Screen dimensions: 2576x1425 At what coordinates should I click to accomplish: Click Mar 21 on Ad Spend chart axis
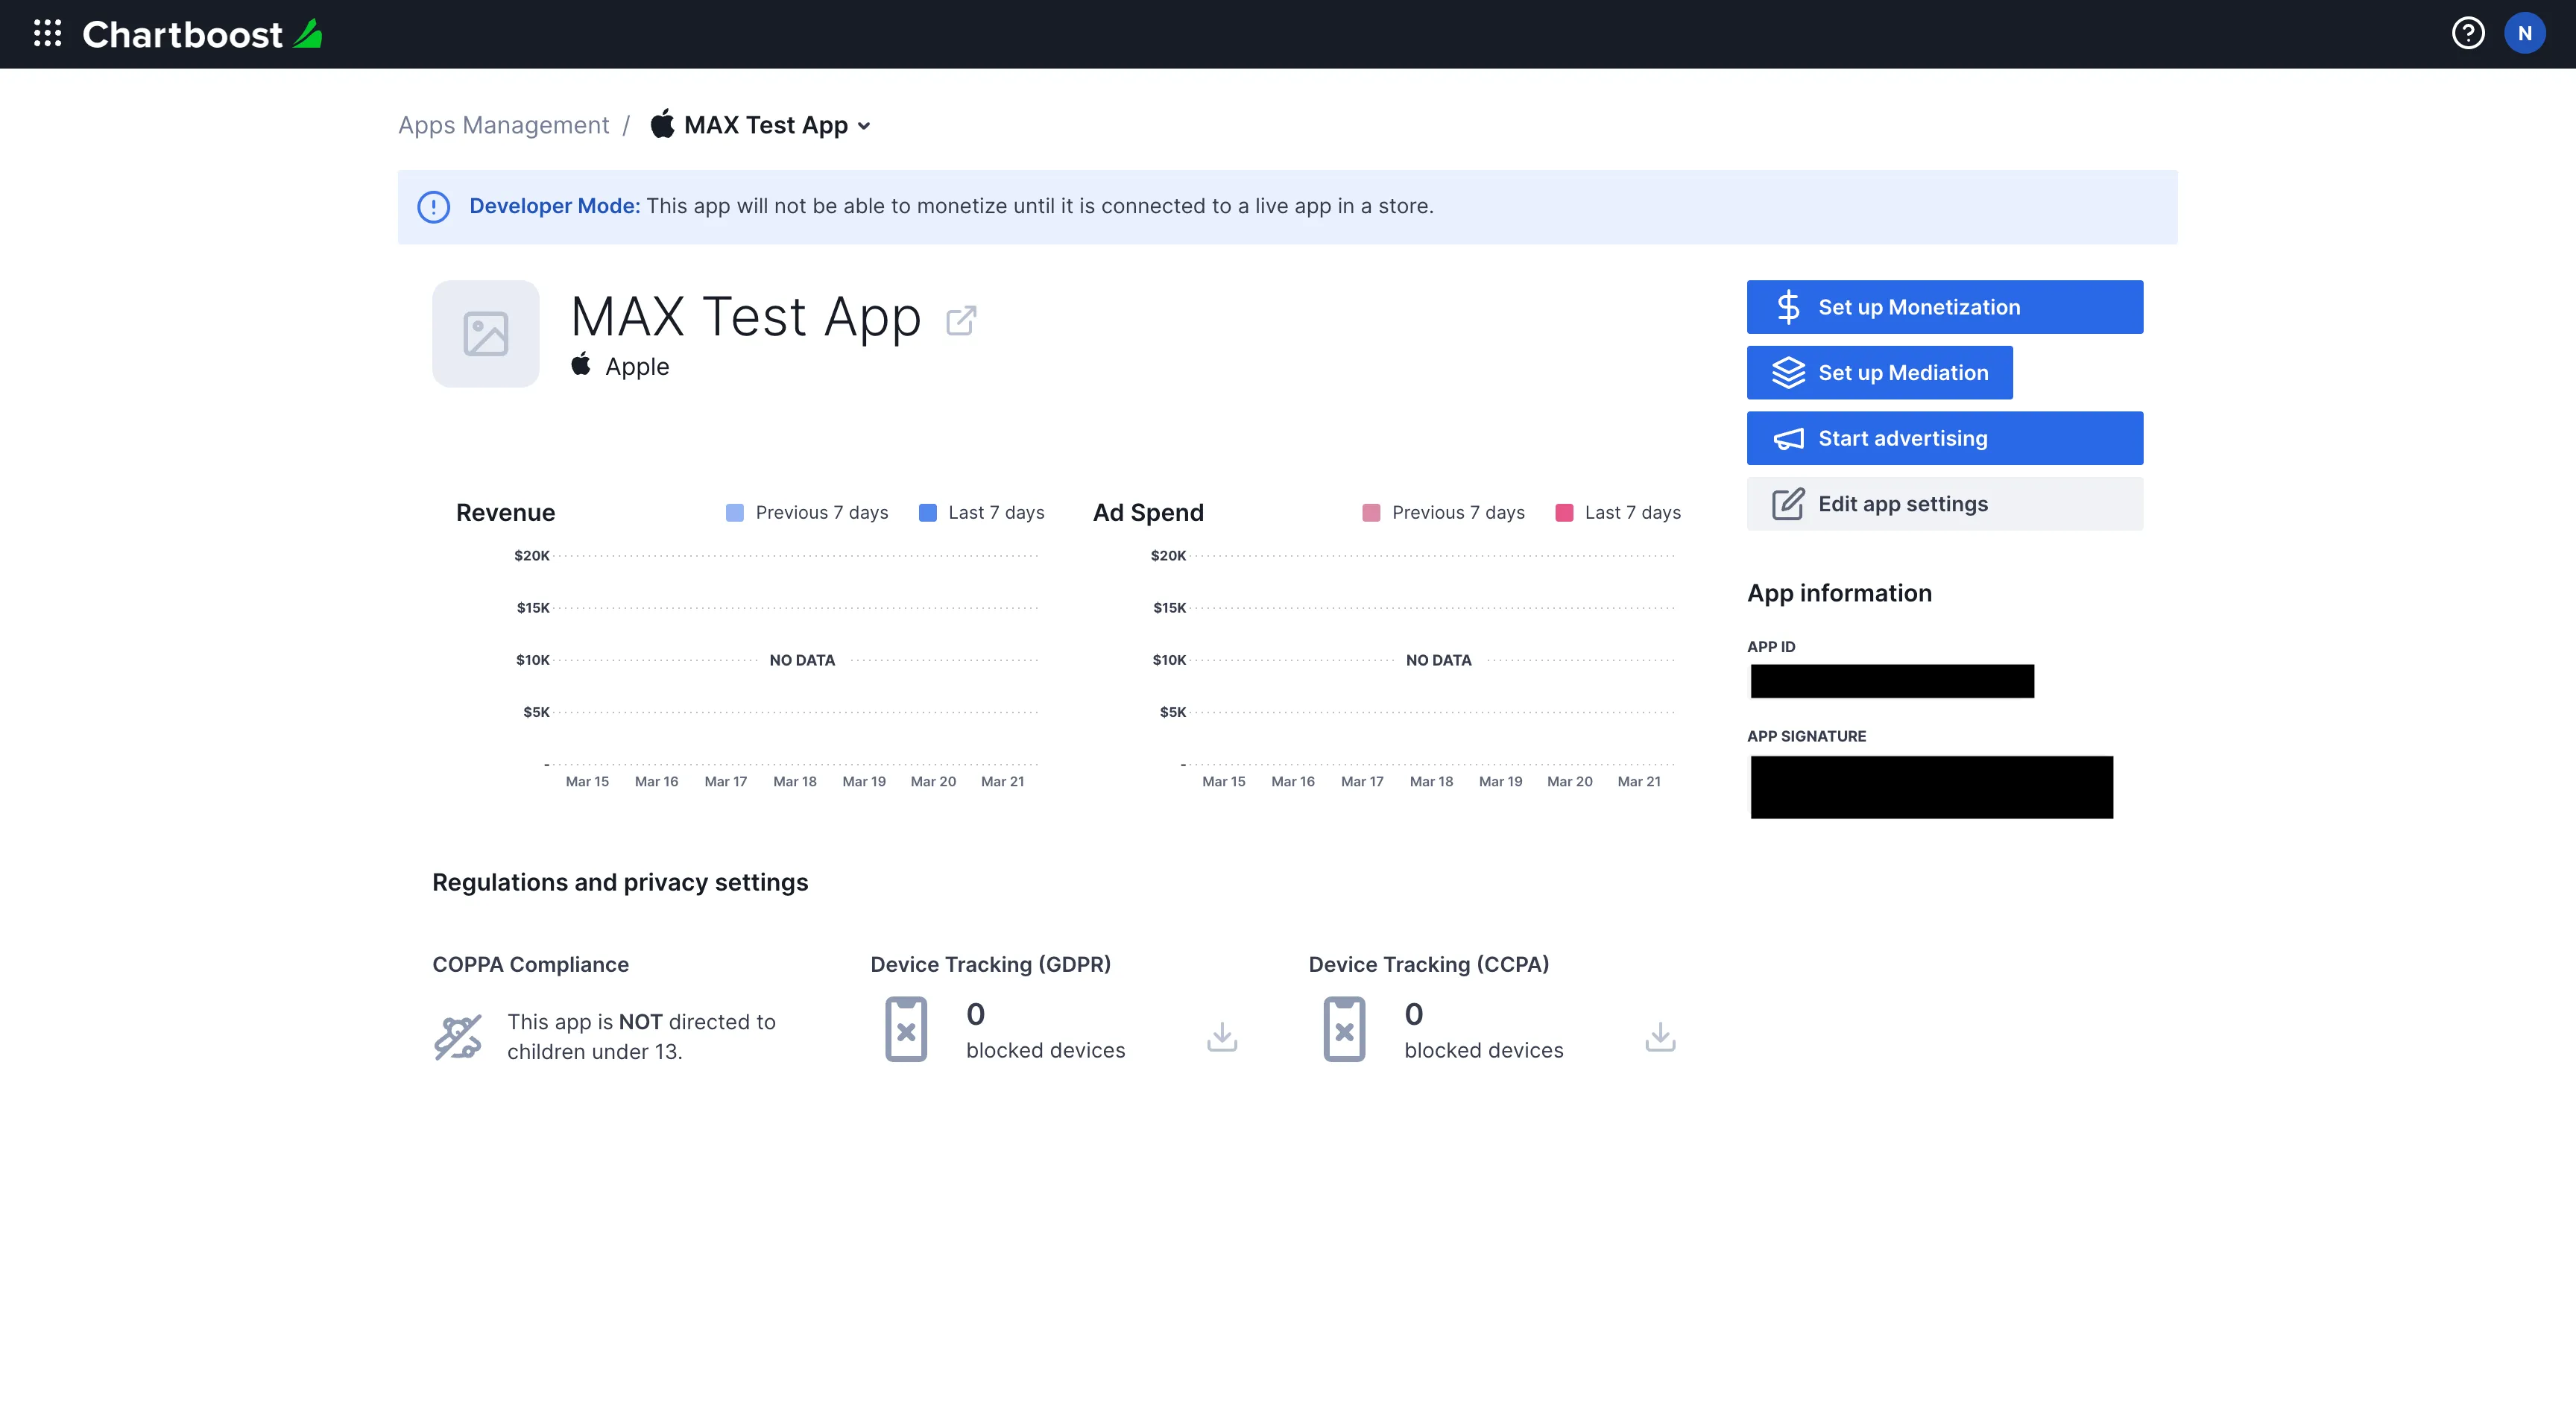click(1639, 782)
